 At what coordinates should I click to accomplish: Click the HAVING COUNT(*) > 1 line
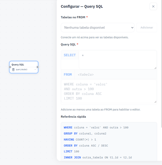(80, 140)
